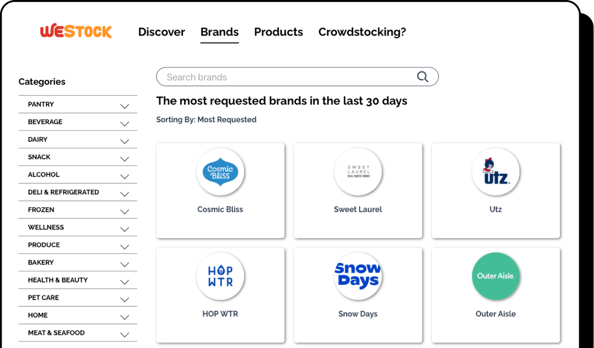Select the Sweet Laurel brand logo

point(358,172)
